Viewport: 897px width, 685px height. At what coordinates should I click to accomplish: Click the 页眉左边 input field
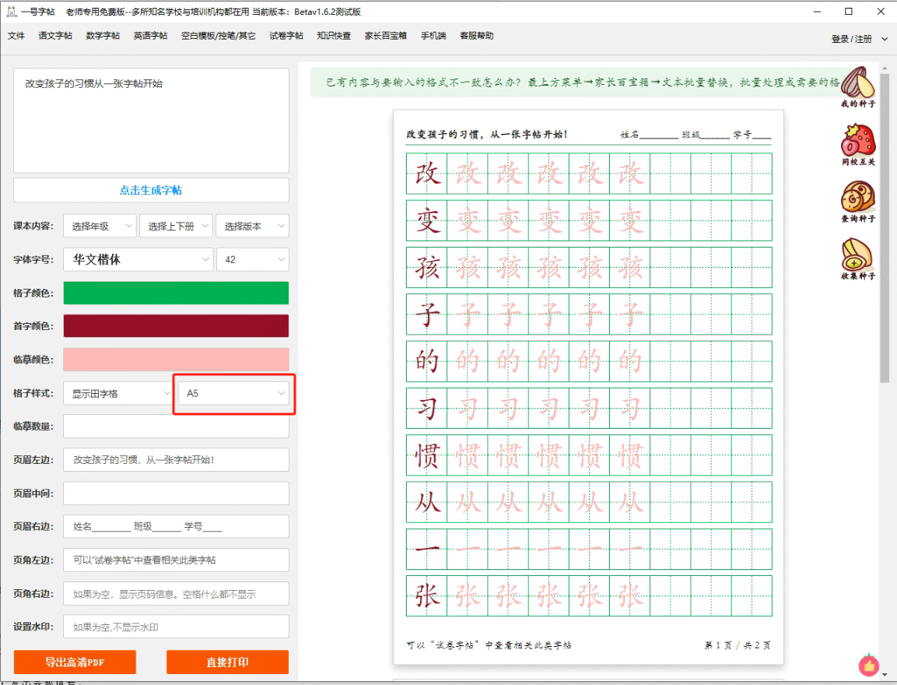pyautogui.click(x=176, y=459)
